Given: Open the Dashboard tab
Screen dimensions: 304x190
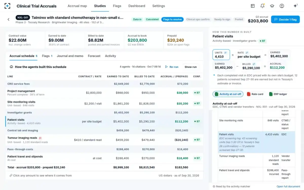Looking at the screenshot, I should point(137,6).
